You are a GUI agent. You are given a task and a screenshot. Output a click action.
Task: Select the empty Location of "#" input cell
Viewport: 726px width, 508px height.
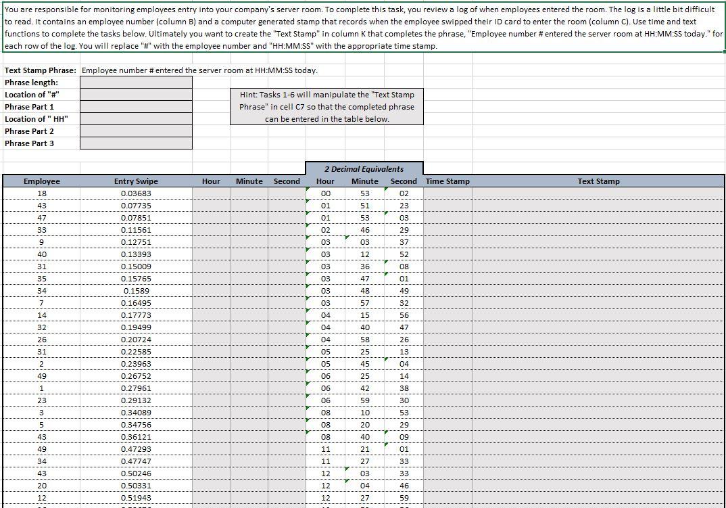[136, 95]
